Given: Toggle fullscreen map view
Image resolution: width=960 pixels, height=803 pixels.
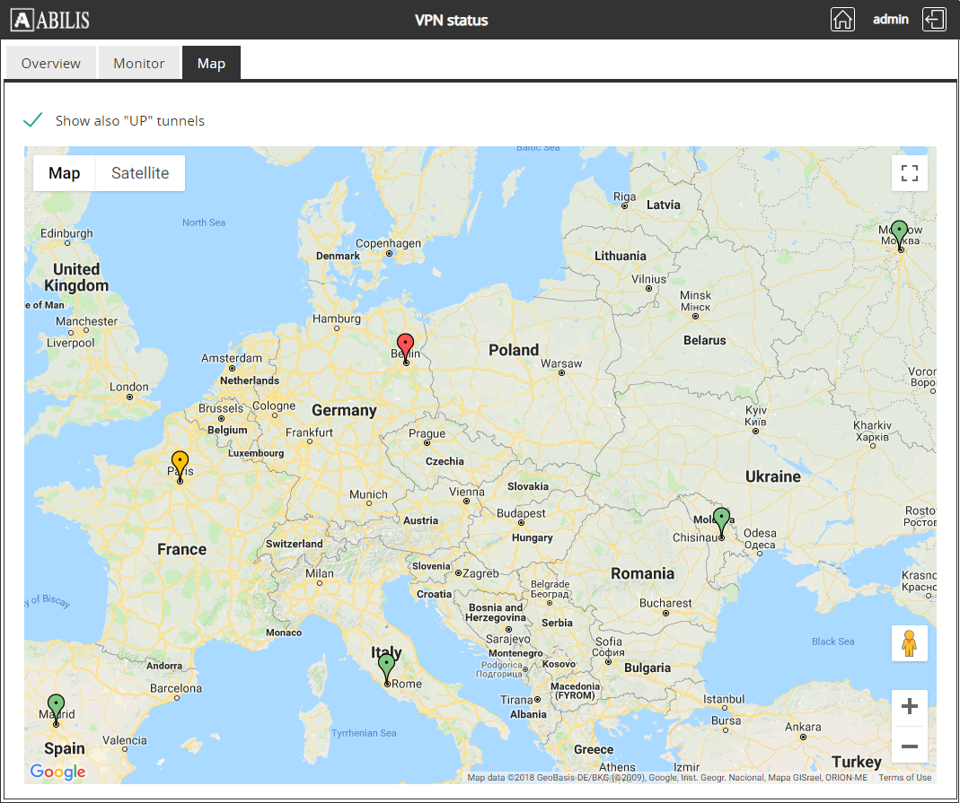Looking at the screenshot, I should pyautogui.click(x=909, y=173).
